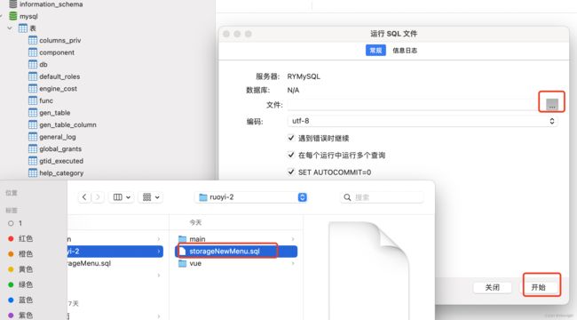Open the gen_table_column table
Image resolution: width=577 pixels, height=320 pixels.
click(x=67, y=124)
